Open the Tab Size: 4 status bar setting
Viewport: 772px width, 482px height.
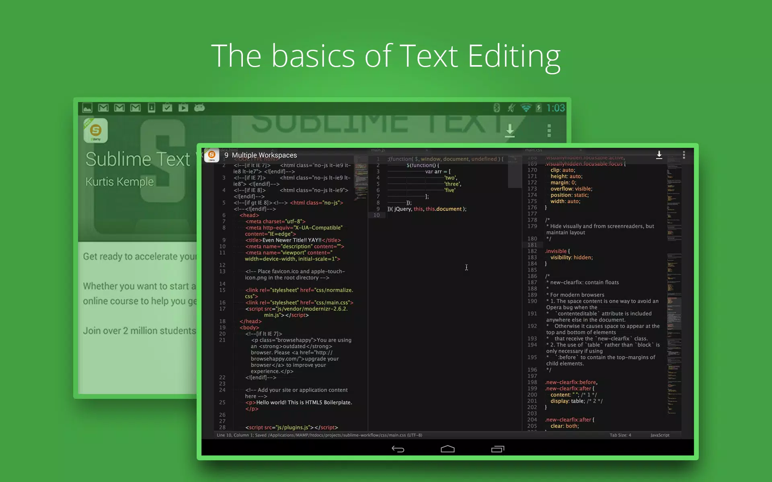[620, 435]
